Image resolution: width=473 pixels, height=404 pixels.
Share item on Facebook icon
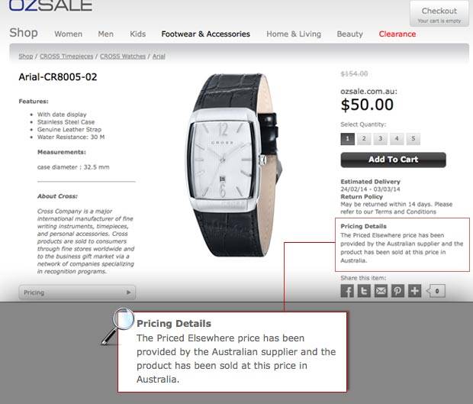[347, 291]
